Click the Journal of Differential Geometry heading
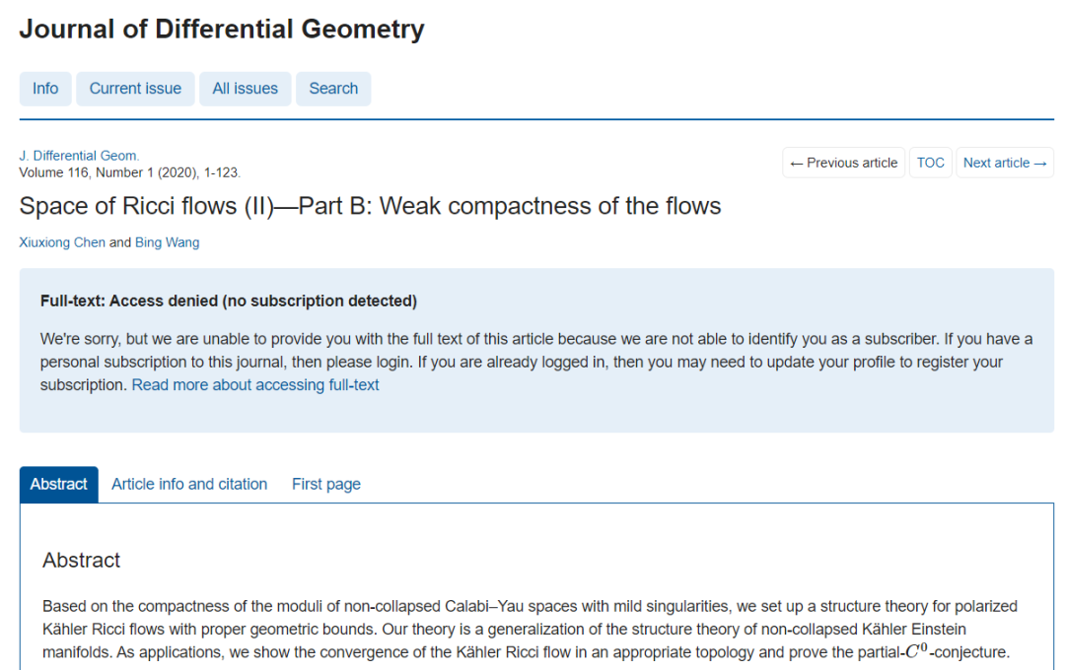The image size is (1065, 670). pos(222,30)
